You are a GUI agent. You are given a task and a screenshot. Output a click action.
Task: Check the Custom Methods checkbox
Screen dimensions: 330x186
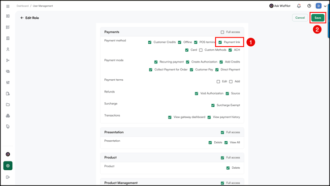(201, 50)
